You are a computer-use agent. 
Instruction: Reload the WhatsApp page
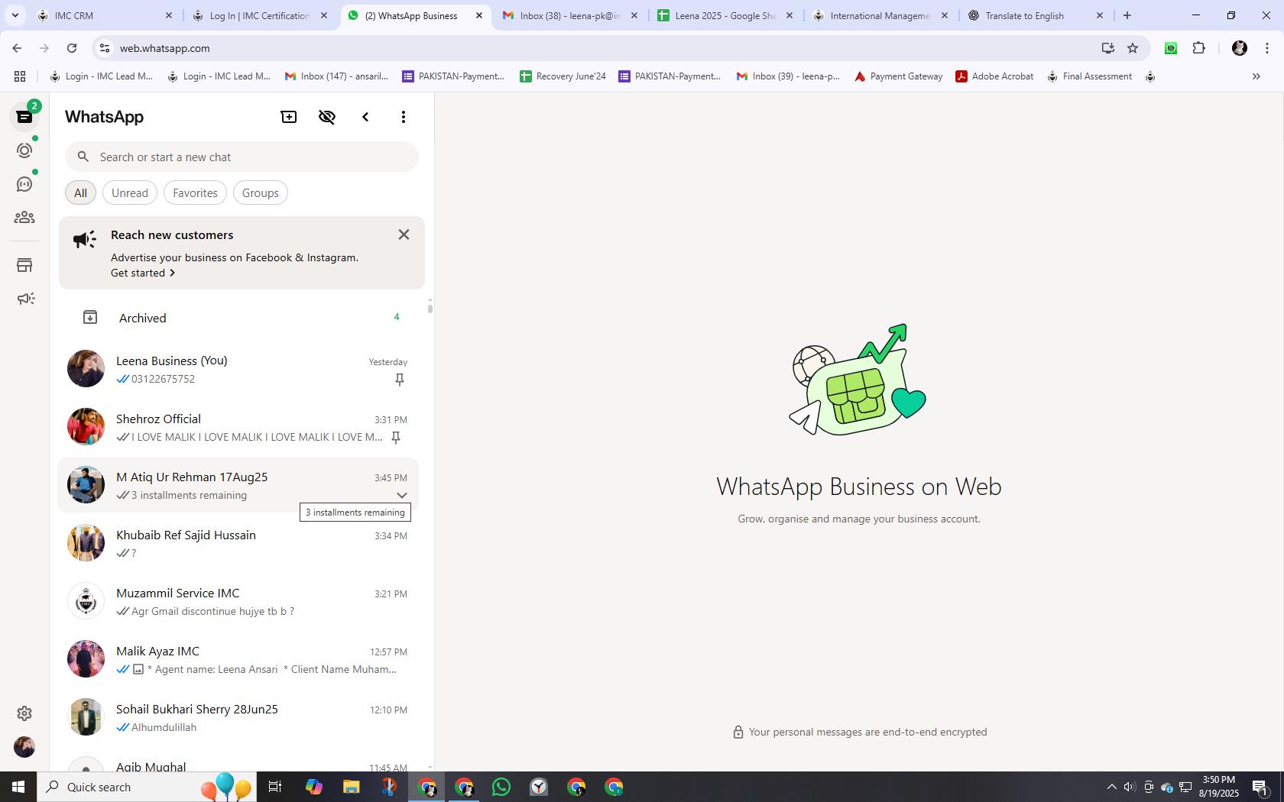(x=72, y=48)
